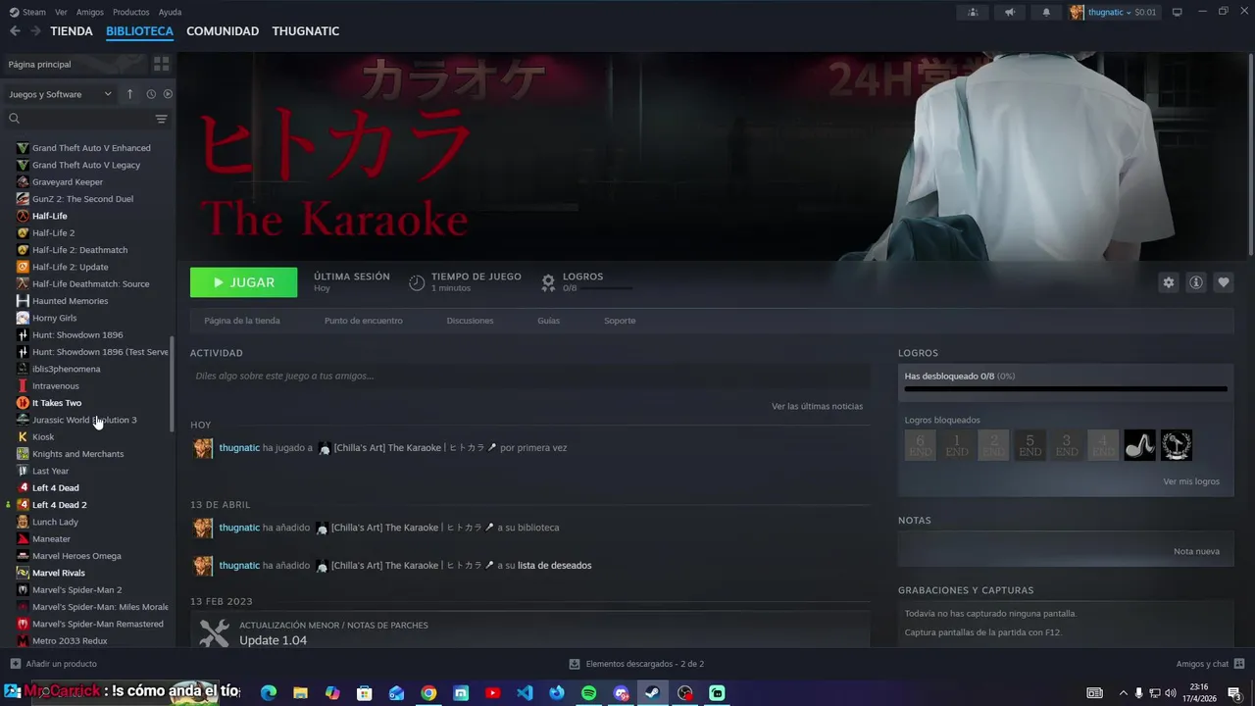Go to TIENDA tab
1255x706 pixels.
point(72,31)
